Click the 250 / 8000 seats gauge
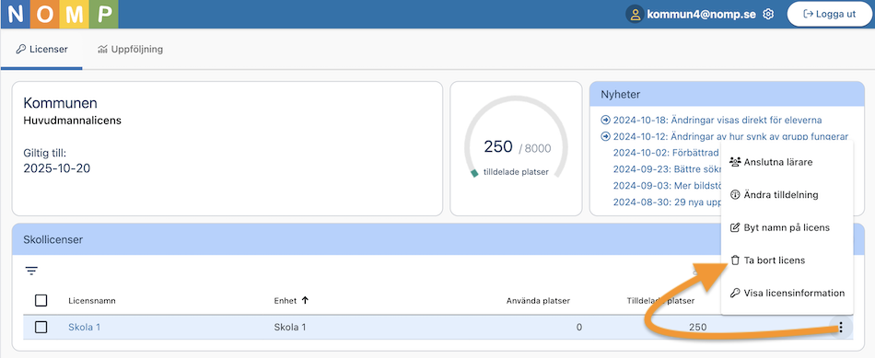 pyautogui.click(x=516, y=148)
